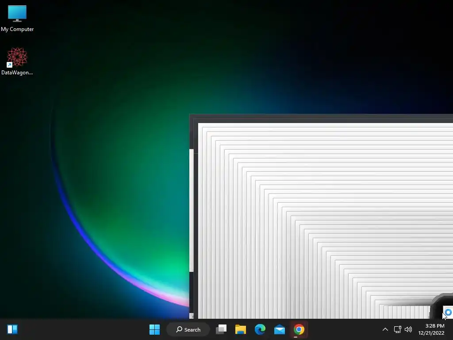Select the DataWagon desktop shortcut
Screen dimensions: 453x340
[x=17, y=61]
